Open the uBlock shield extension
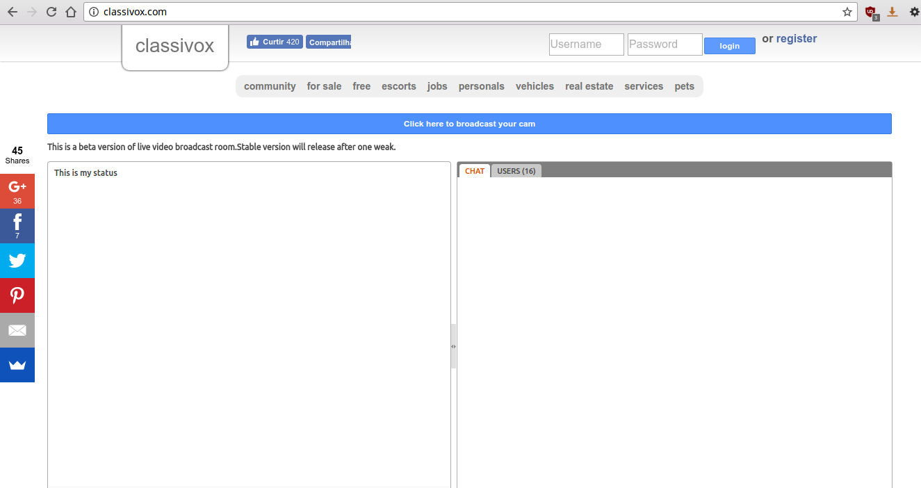921x488 pixels. coord(870,13)
